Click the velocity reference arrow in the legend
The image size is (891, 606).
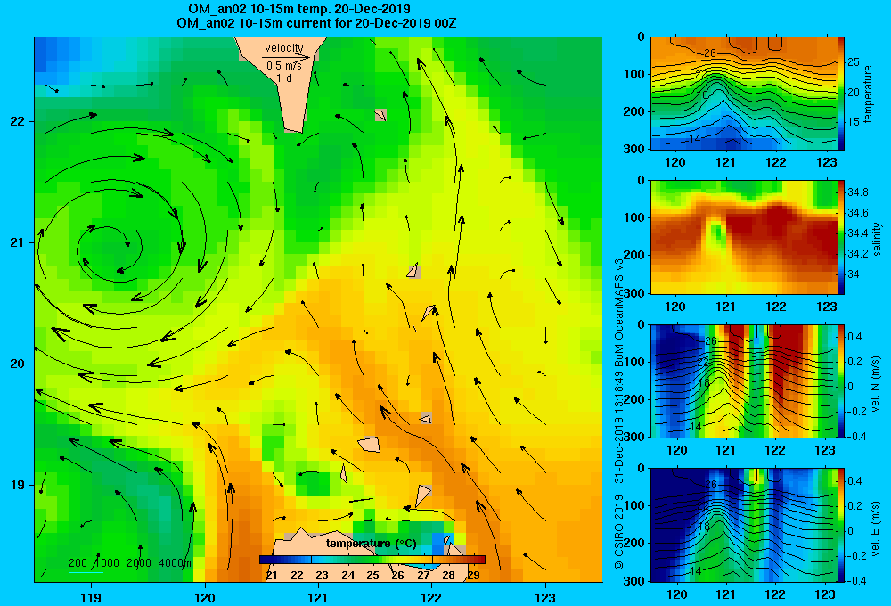point(286,57)
